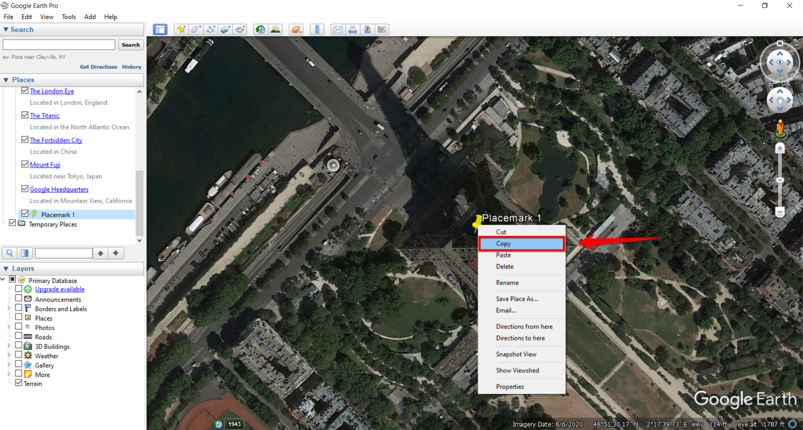Viewport: 803px width, 430px height.
Task: Uncheck The London Eye checkbox
Action: click(25, 91)
